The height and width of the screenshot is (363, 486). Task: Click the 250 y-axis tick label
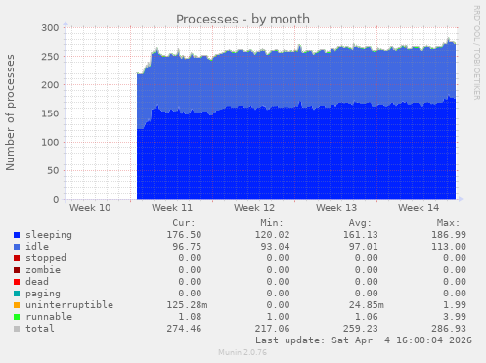pyautogui.click(x=50, y=57)
